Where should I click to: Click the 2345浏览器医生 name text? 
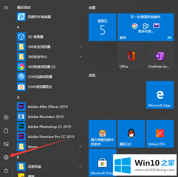[40, 87]
